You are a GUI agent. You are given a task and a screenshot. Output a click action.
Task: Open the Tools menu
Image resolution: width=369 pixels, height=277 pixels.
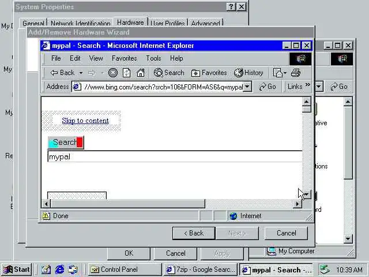(153, 58)
